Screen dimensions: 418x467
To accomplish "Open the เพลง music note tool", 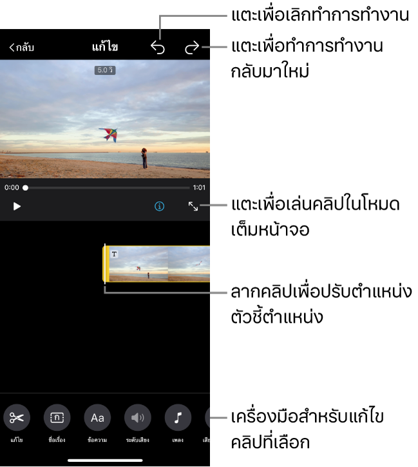I will click(178, 417).
